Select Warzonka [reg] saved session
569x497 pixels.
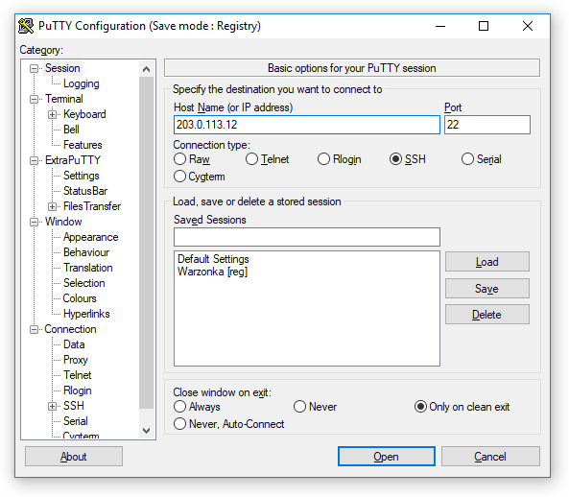click(212, 272)
